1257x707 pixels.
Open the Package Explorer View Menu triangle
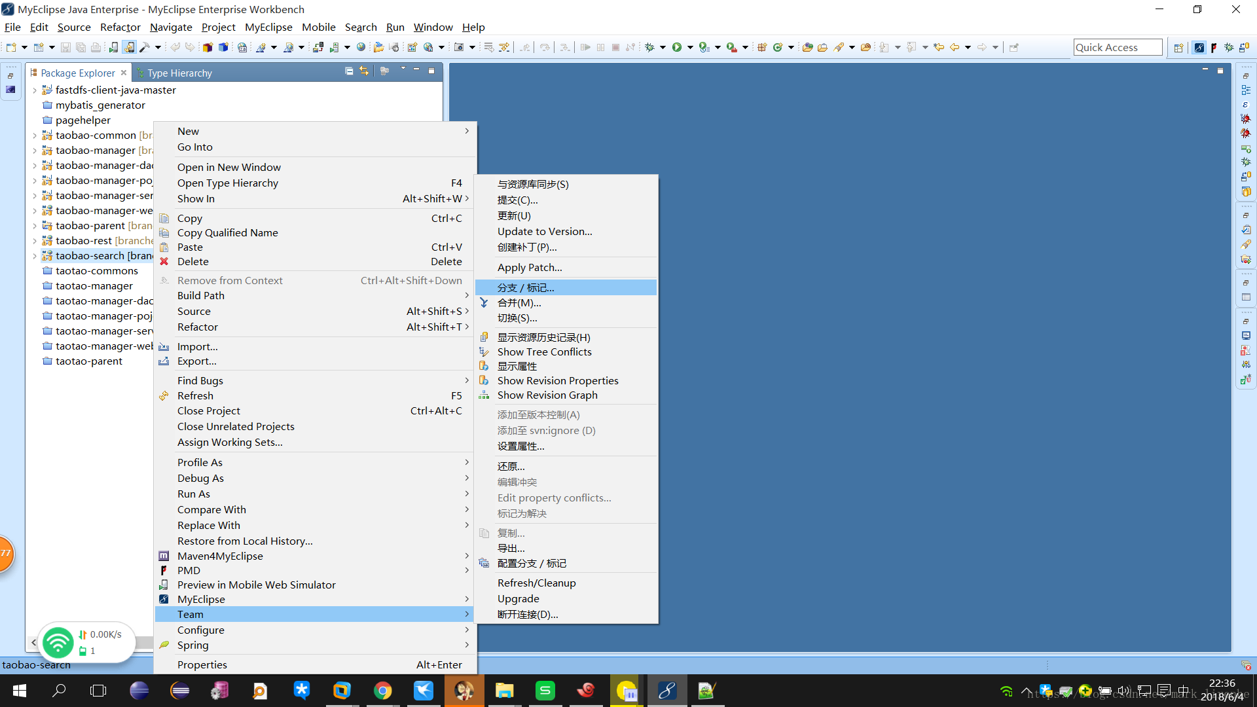coord(403,69)
